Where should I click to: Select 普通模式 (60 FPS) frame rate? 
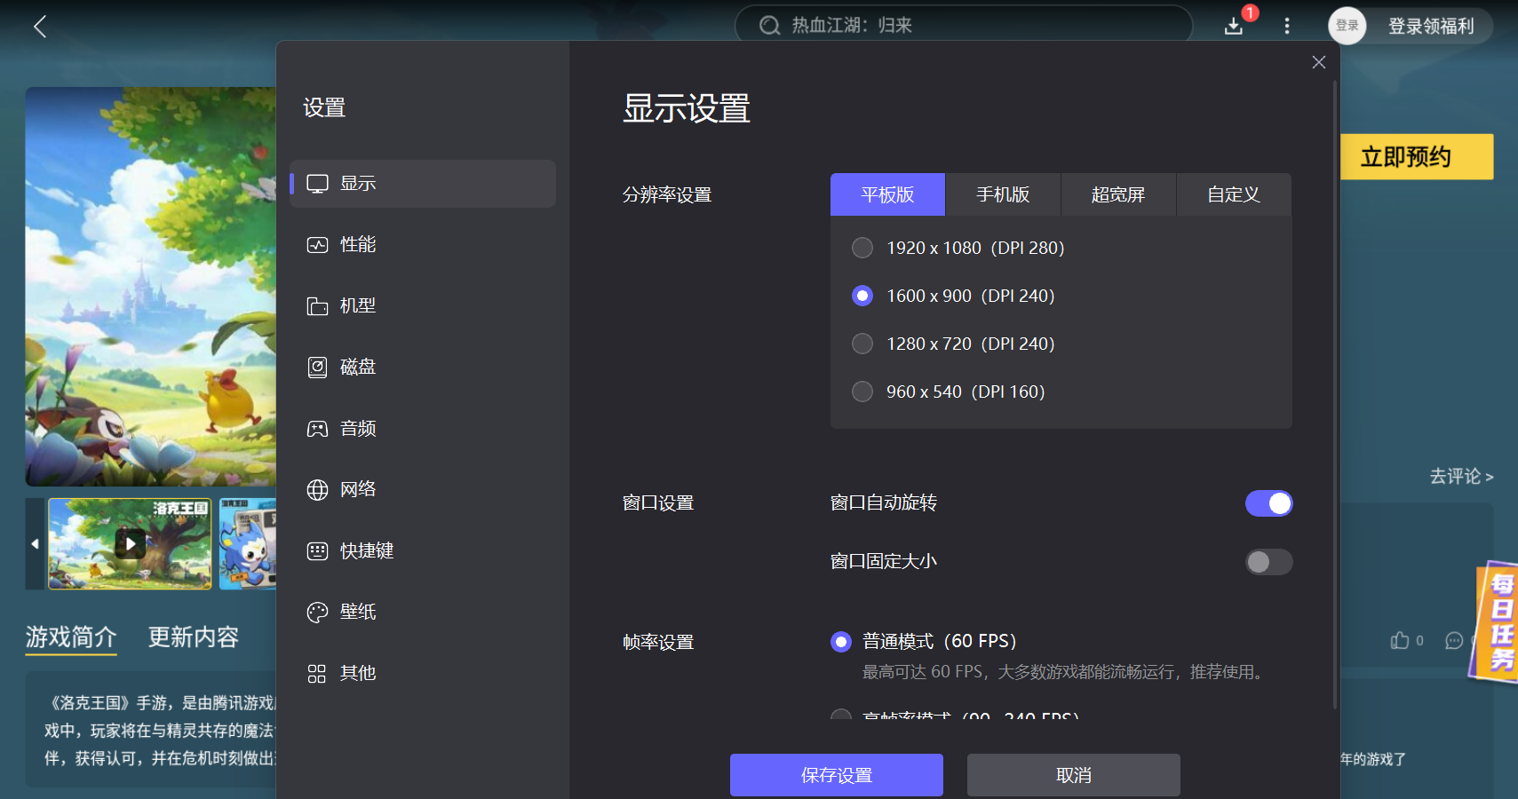click(x=840, y=641)
